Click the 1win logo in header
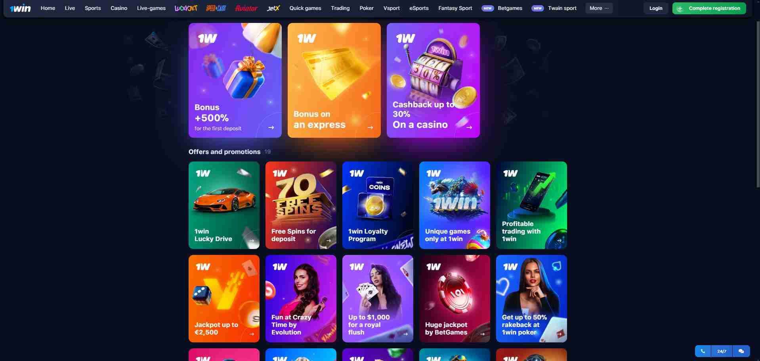 [20, 8]
